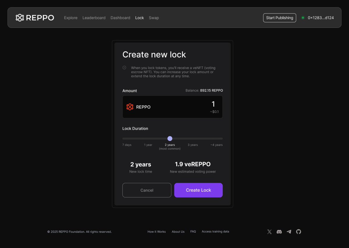
Task: Open the Discord icon in footer
Action: tap(279, 232)
